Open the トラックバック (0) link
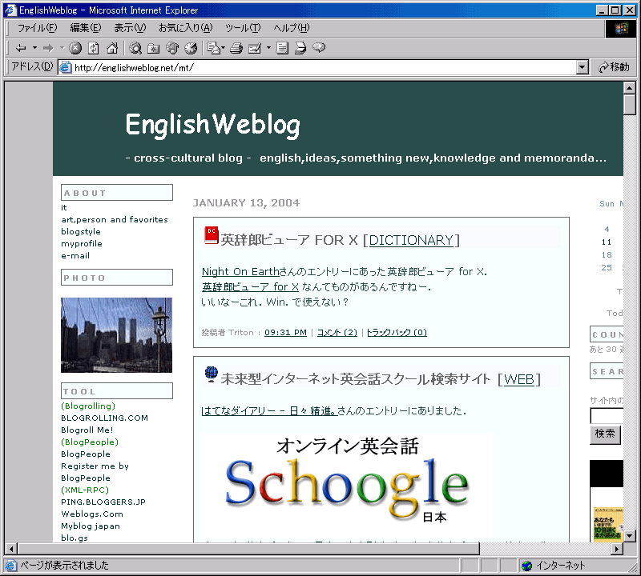 click(x=397, y=333)
